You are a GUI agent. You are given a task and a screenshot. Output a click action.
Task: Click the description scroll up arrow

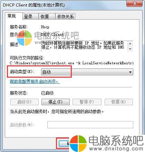pyautogui.click(x=130, y=44)
